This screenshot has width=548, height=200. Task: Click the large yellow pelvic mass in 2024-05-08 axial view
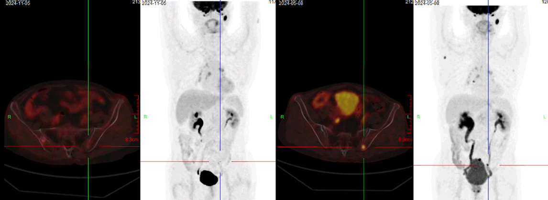pyautogui.click(x=347, y=104)
